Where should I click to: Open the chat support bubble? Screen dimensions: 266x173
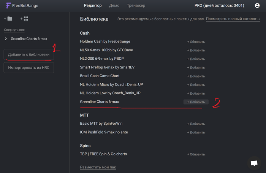point(253,163)
